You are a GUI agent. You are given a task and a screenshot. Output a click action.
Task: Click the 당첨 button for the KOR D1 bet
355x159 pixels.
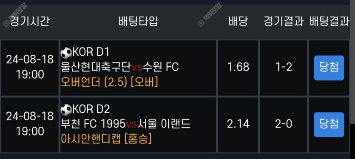[329, 68]
